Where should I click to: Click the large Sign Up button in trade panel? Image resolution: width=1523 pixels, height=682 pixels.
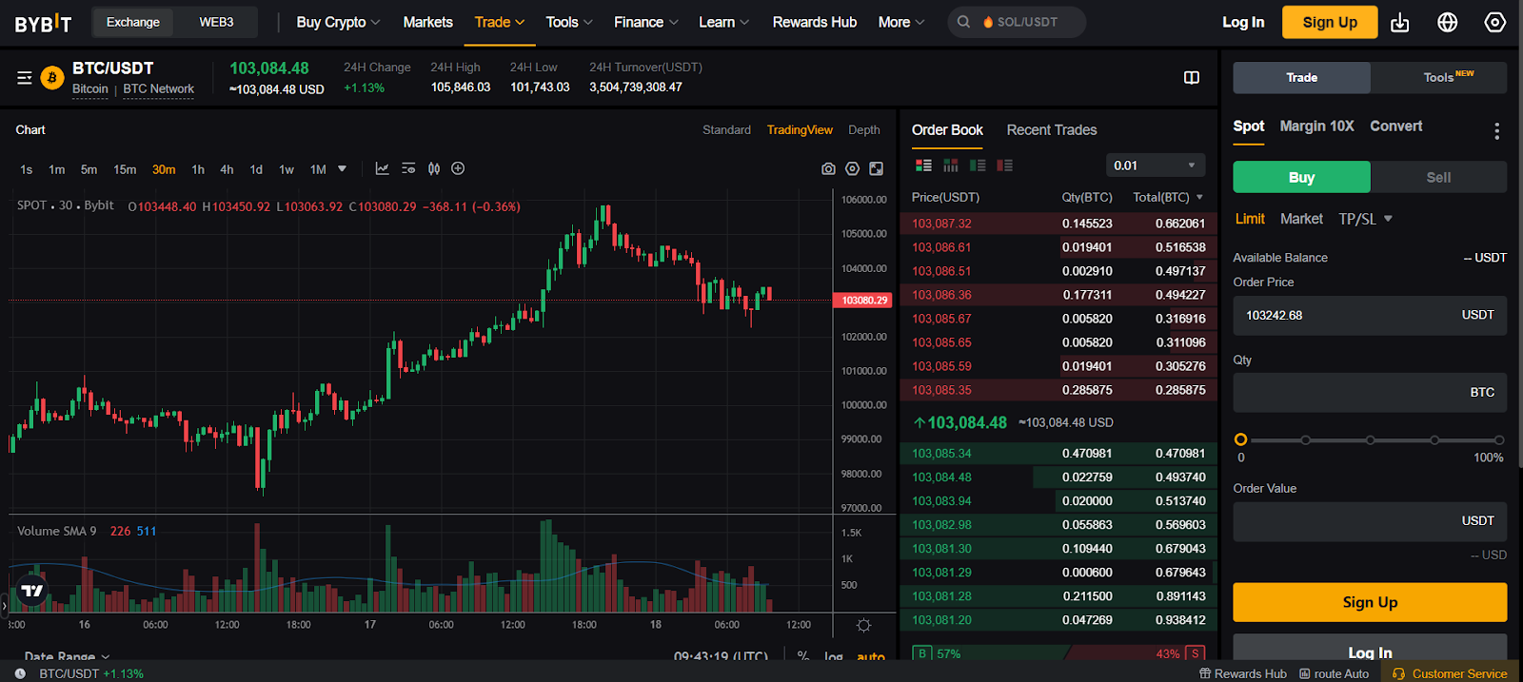(x=1370, y=602)
